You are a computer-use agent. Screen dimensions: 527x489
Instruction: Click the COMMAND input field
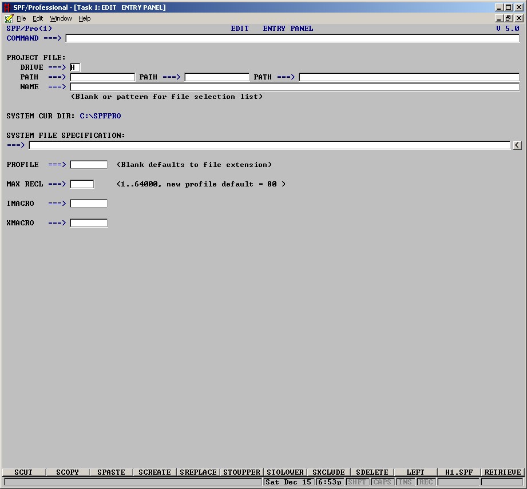(x=292, y=38)
